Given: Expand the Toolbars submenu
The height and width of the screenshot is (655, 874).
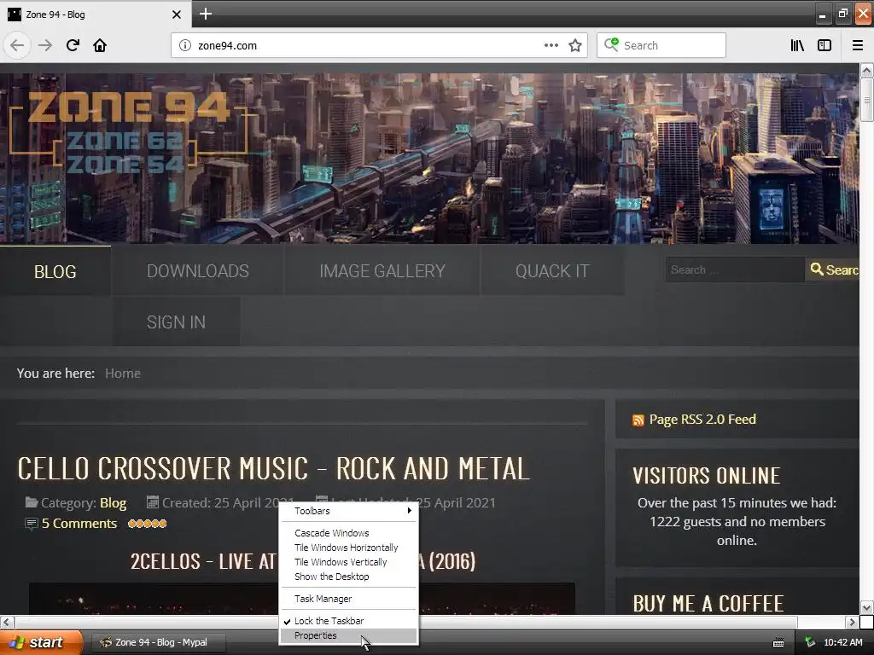Looking at the screenshot, I should pos(349,511).
